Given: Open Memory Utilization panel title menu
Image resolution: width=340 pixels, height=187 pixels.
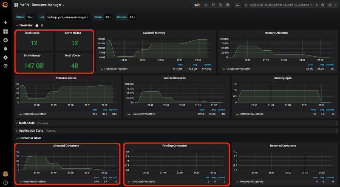Looking at the screenshot, I should tap(276, 33).
